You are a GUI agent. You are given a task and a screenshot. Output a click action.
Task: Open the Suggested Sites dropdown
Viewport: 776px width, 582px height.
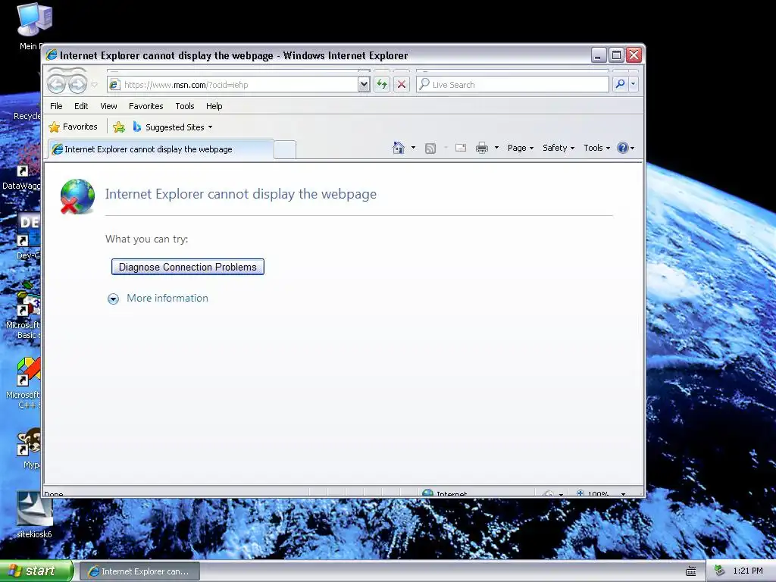click(x=173, y=127)
